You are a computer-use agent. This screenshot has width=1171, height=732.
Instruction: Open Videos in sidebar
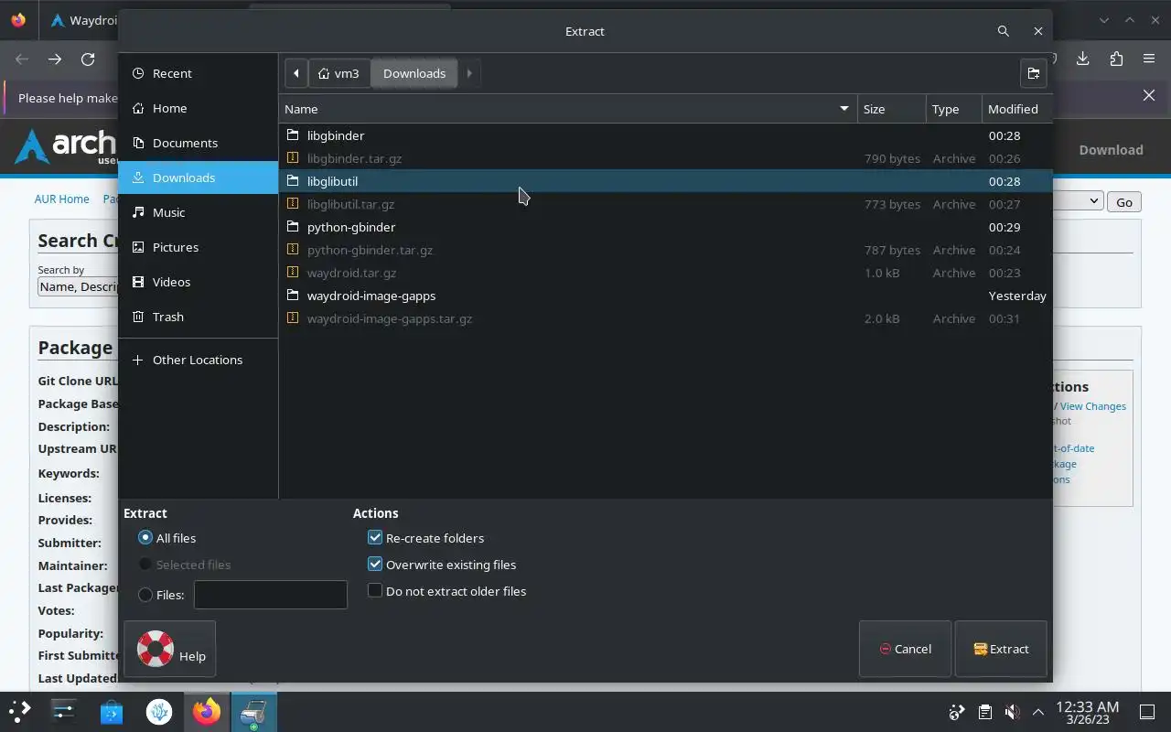[x=199, y=282]
